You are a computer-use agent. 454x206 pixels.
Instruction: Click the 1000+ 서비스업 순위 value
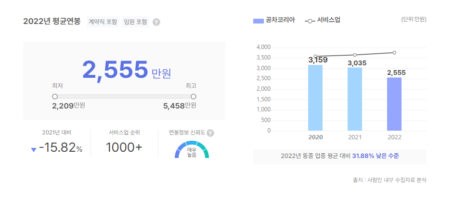point(124,147)
